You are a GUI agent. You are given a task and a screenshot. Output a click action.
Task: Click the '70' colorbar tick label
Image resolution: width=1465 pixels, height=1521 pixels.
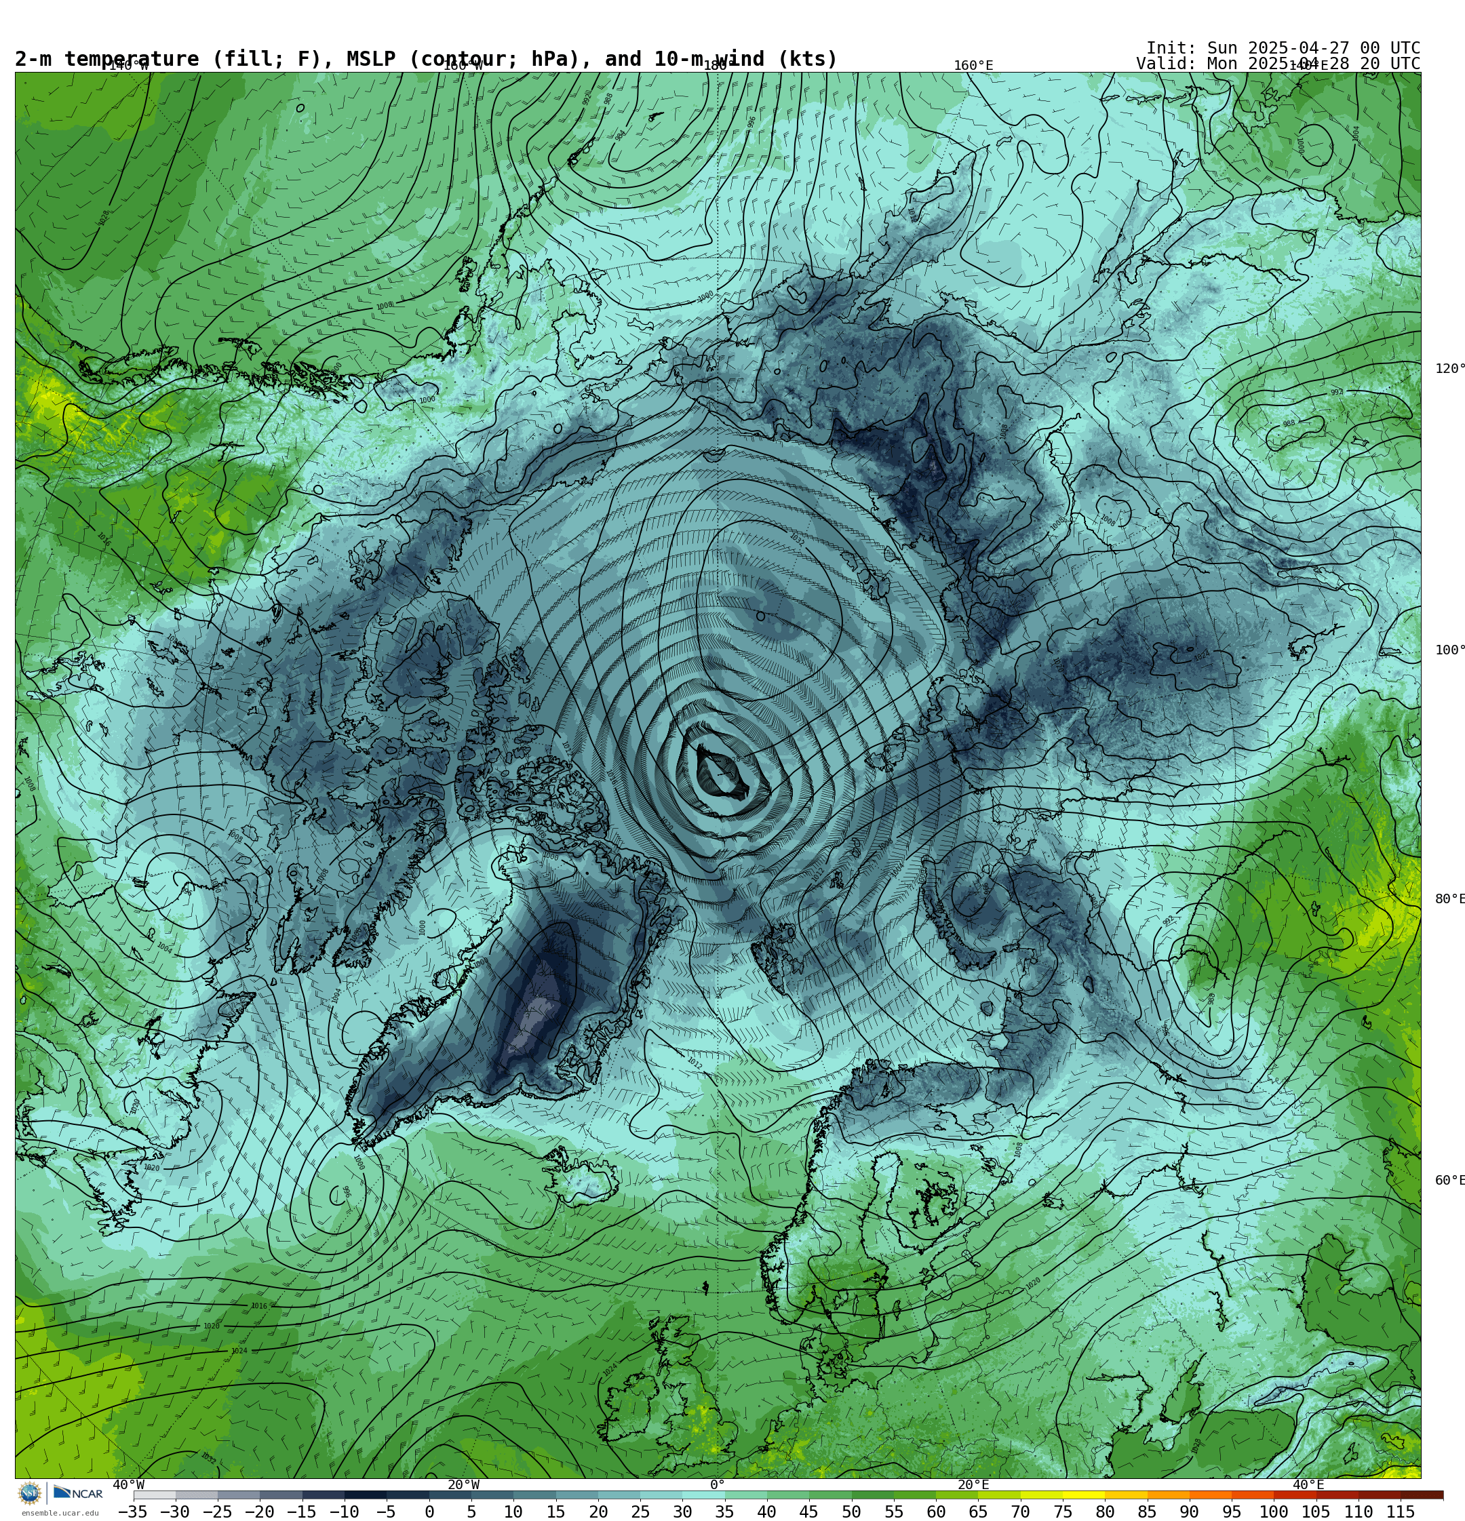tap(1020, 1512)
